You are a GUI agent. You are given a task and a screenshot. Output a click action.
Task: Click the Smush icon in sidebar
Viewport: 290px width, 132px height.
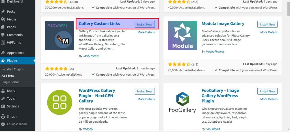[3, 116]
